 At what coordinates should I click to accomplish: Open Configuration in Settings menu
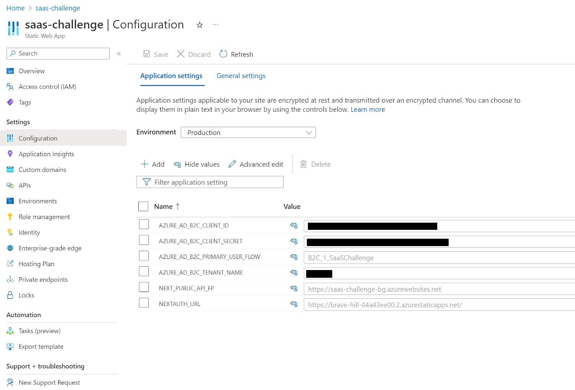(x=63, y=138)
